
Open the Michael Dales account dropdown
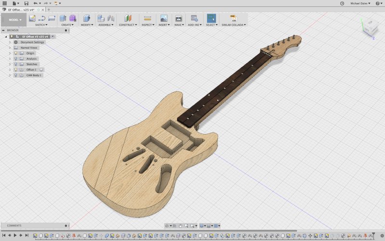360,3
